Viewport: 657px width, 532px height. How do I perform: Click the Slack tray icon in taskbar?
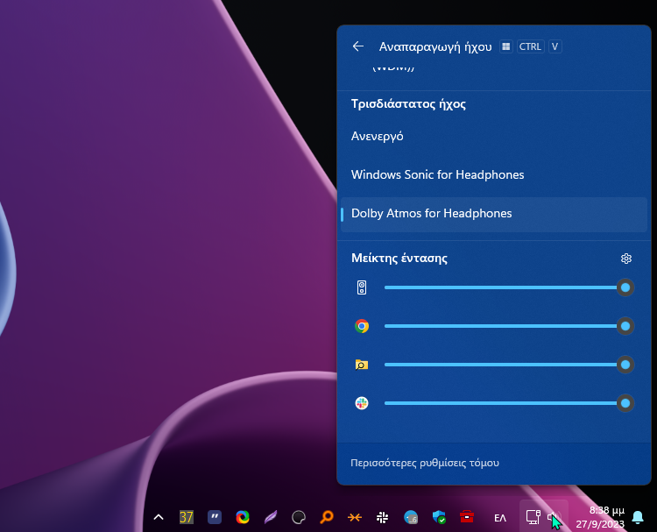coord(383,518)
